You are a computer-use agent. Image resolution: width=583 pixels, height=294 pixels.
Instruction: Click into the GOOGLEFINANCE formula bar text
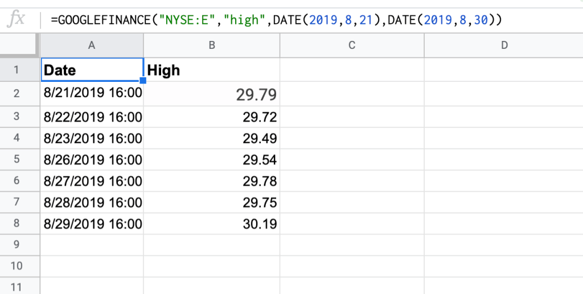click(276, 20)
